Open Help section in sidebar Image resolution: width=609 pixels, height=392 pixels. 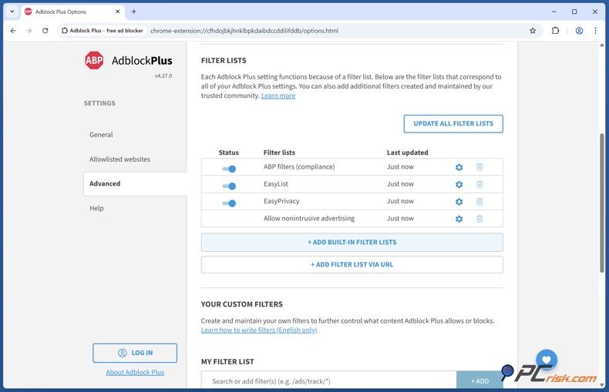(96, 208)
